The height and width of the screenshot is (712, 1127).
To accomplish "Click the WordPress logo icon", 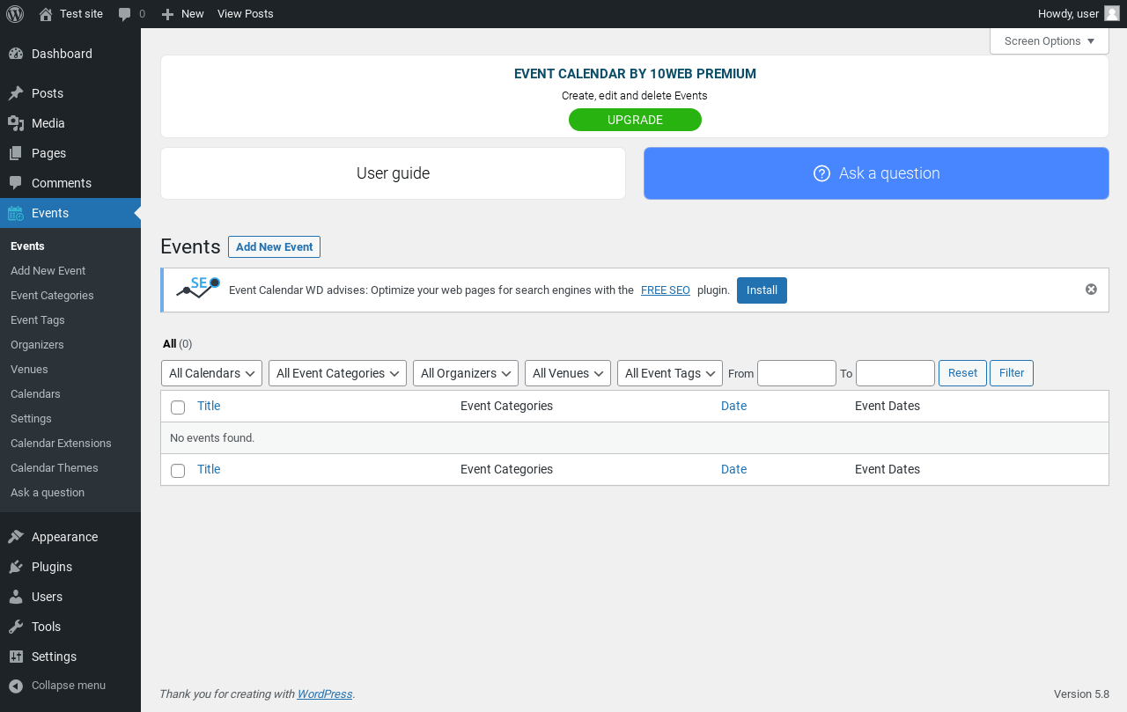I will 15,14.
